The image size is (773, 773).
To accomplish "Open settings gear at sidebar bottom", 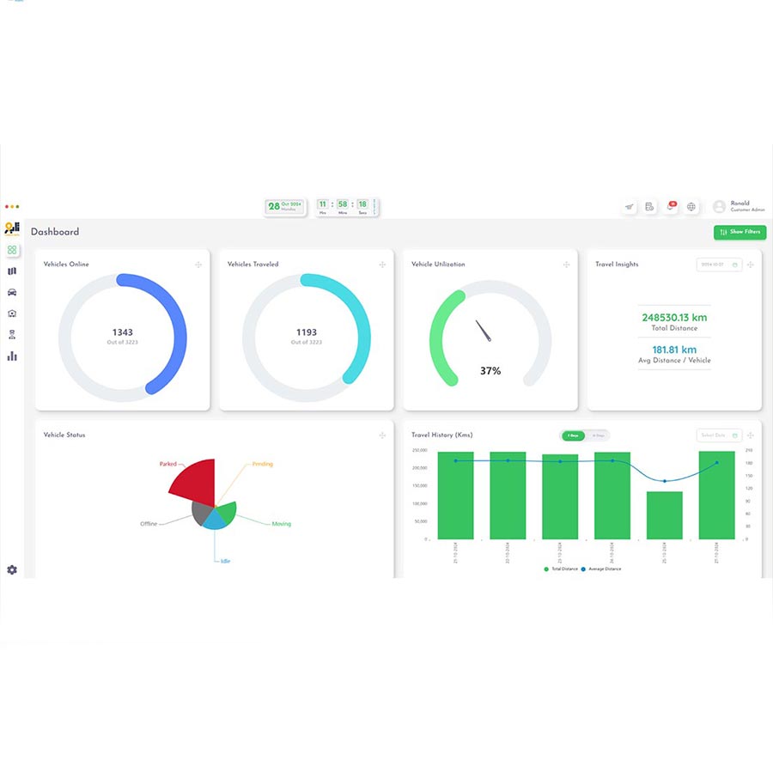I will (12, 569).
